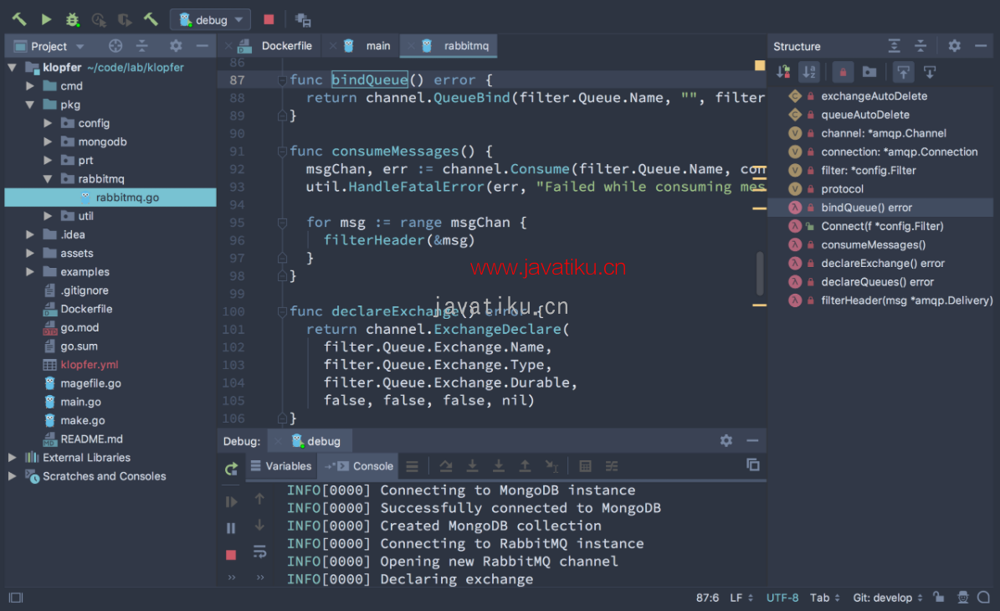1000x611 pixels.
Task: Collapse the rabbitmq folder
Action: tap(48, 179)
